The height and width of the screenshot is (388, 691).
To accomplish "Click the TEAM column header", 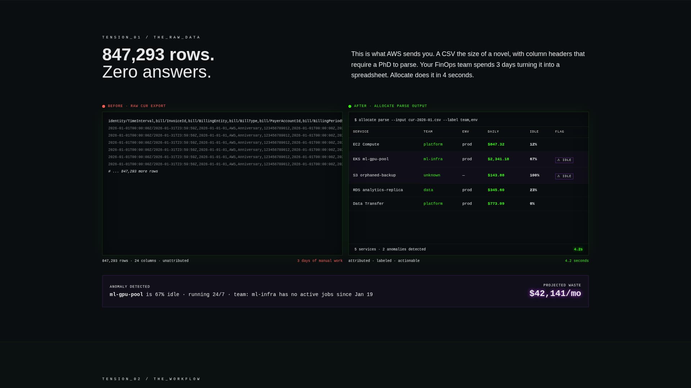I will [x=428, y=132].
